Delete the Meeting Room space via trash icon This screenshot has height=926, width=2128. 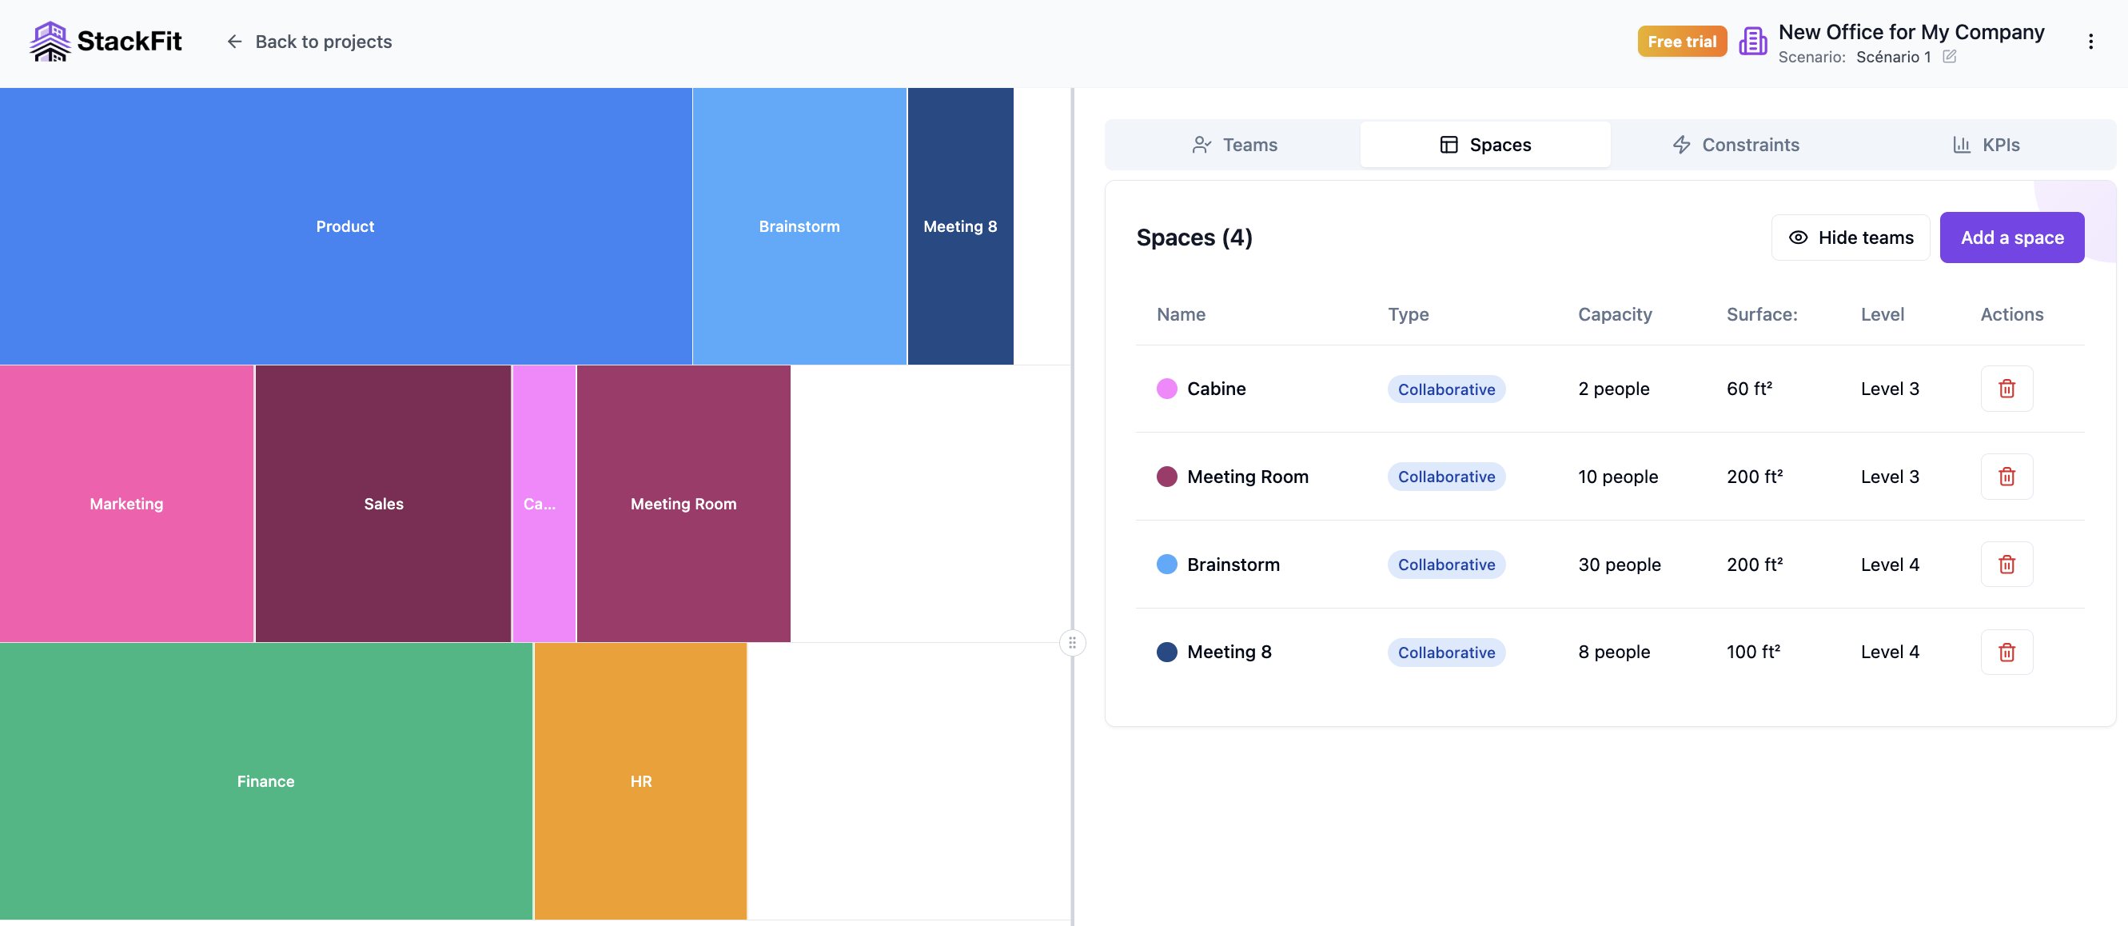2006,477
